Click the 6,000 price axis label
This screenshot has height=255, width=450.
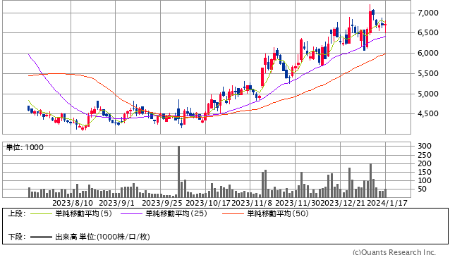428,53
